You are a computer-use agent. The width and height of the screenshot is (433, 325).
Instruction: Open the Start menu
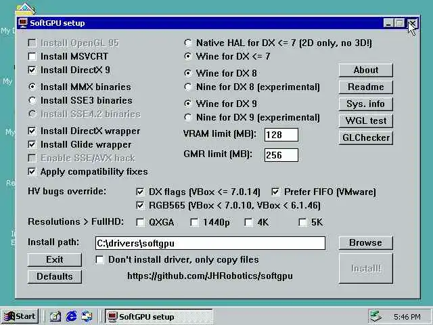pos(20,316)
